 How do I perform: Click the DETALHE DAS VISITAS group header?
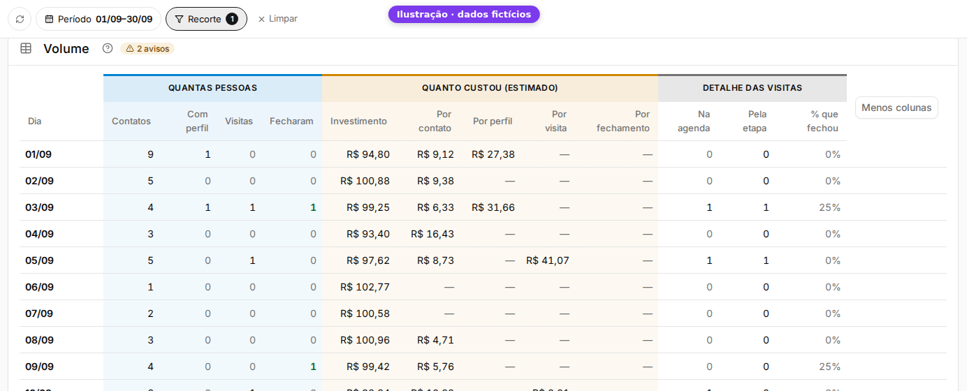752,88
